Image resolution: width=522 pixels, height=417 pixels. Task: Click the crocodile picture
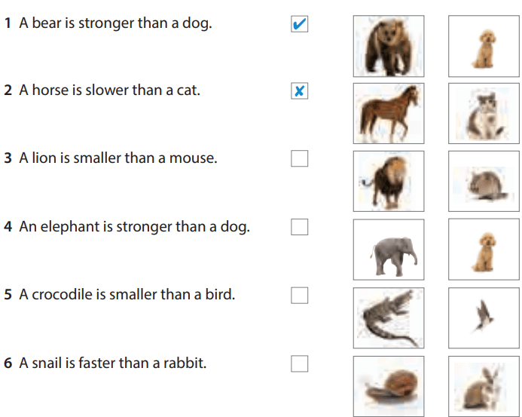click(x=388, y=317)
